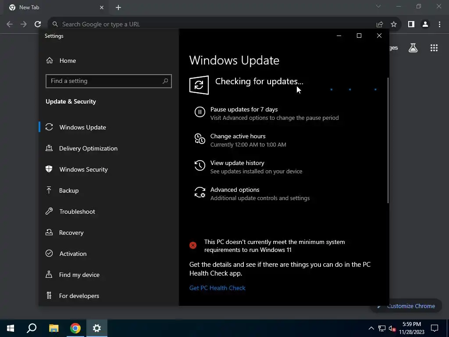Open the Windows Start menu

coord(11,328)
